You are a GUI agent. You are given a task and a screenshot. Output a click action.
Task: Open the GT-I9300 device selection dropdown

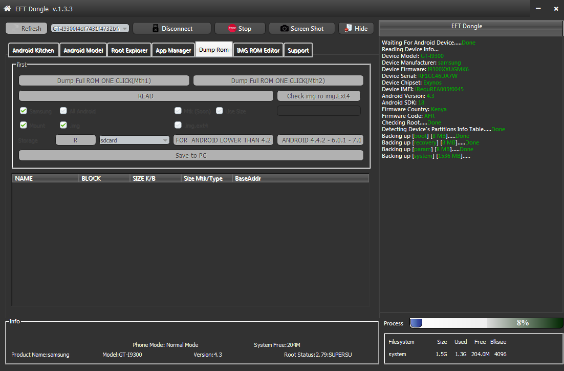click(x=90, y=28)
